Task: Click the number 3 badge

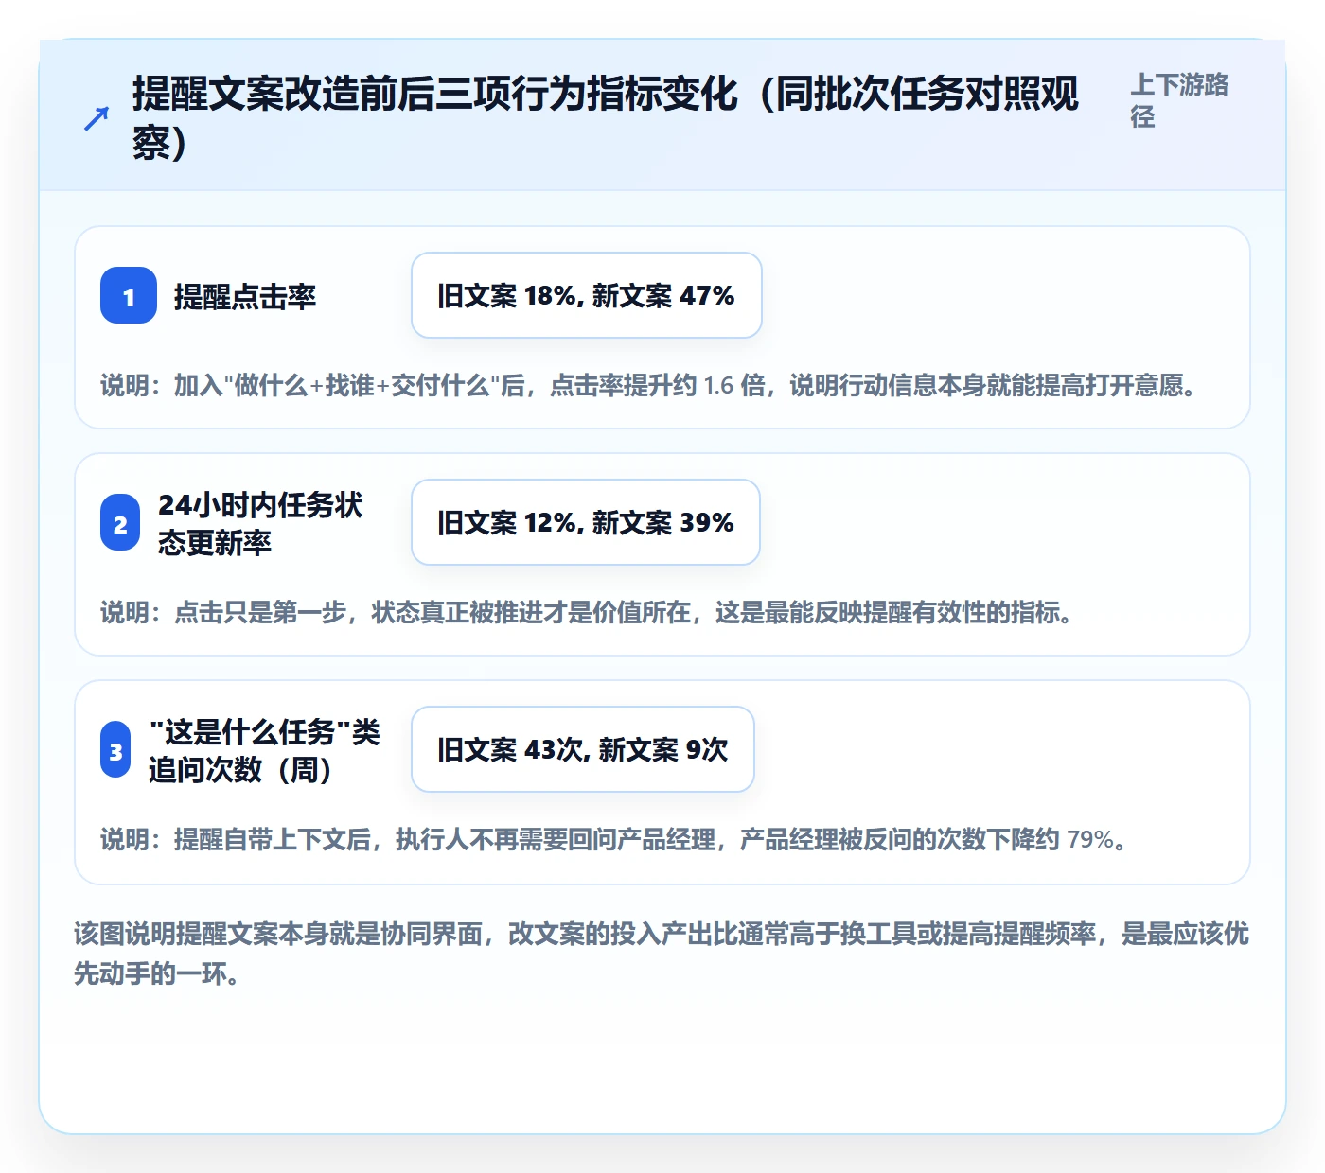Action: point(115,749)
